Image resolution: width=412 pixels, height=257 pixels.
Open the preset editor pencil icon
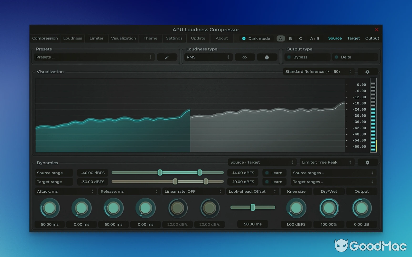[x=167, y=57]
